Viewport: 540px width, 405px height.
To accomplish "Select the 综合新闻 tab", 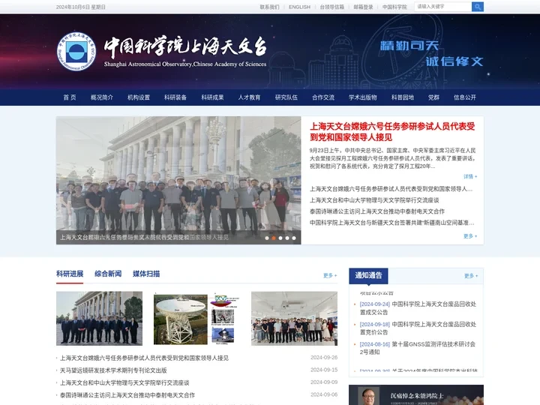I will (108, 274).
